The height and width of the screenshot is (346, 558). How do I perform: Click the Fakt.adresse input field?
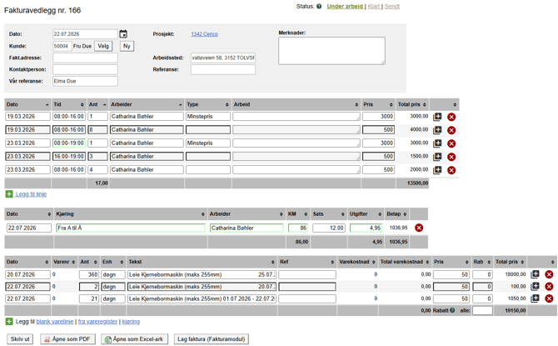tap(85, 58)
